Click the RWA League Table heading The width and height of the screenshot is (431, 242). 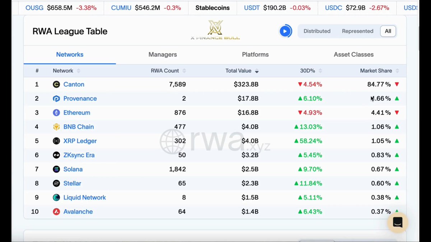[70, 31]
